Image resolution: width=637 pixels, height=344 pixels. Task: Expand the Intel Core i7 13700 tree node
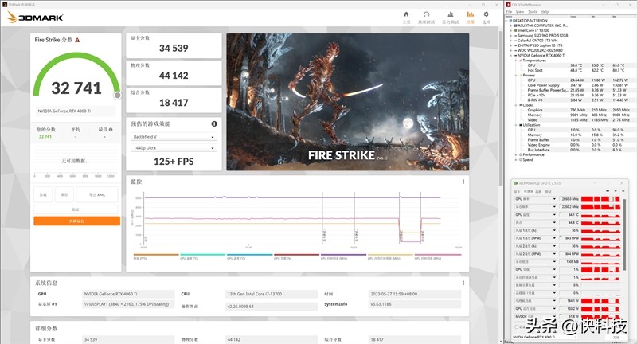tap(511, 29)
